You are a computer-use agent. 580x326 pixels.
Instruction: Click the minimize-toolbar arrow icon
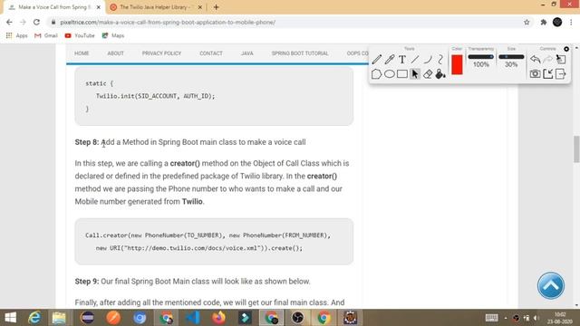[x=547, y=74]
